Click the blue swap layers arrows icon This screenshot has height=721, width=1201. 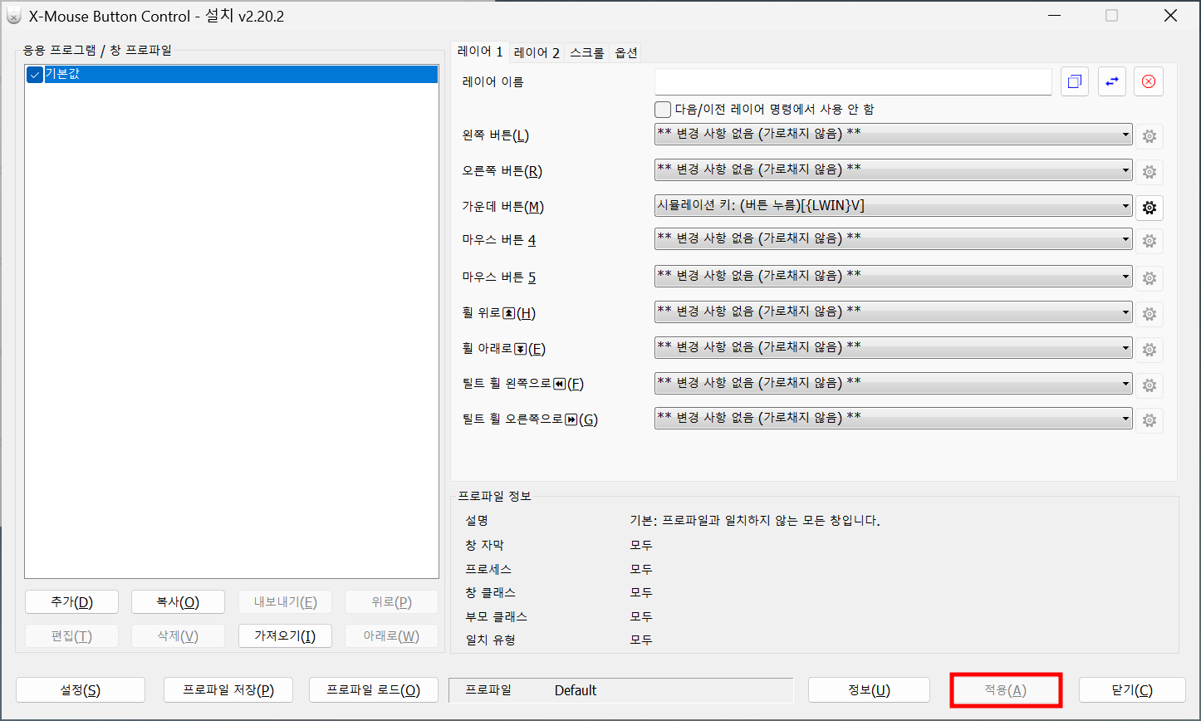pos(1111,81)
